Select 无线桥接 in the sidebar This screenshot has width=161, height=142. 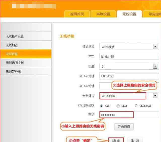coord(12,54)
